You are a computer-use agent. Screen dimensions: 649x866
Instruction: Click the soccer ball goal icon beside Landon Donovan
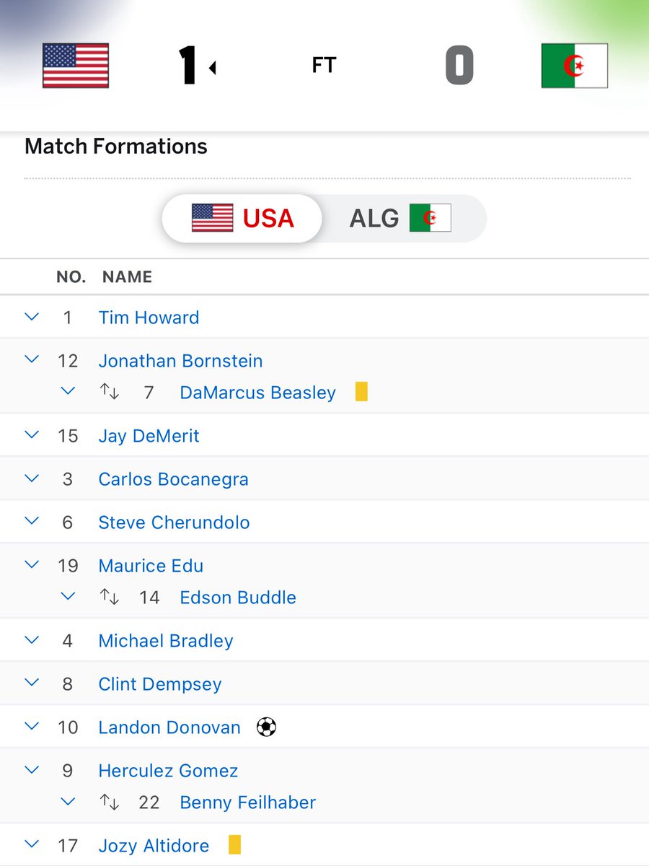click(266, 727)
